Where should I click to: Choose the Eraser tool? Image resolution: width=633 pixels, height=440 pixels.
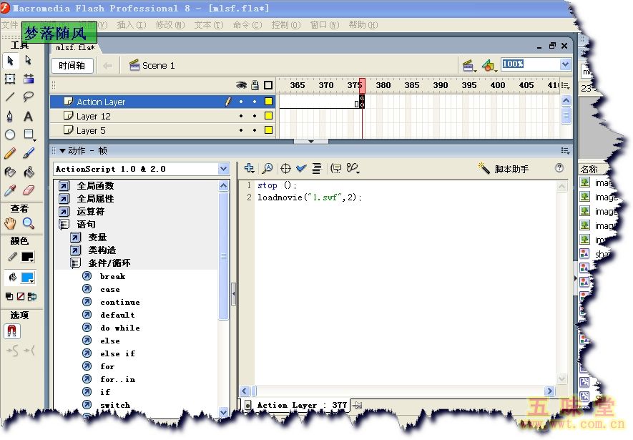point(29,190)
